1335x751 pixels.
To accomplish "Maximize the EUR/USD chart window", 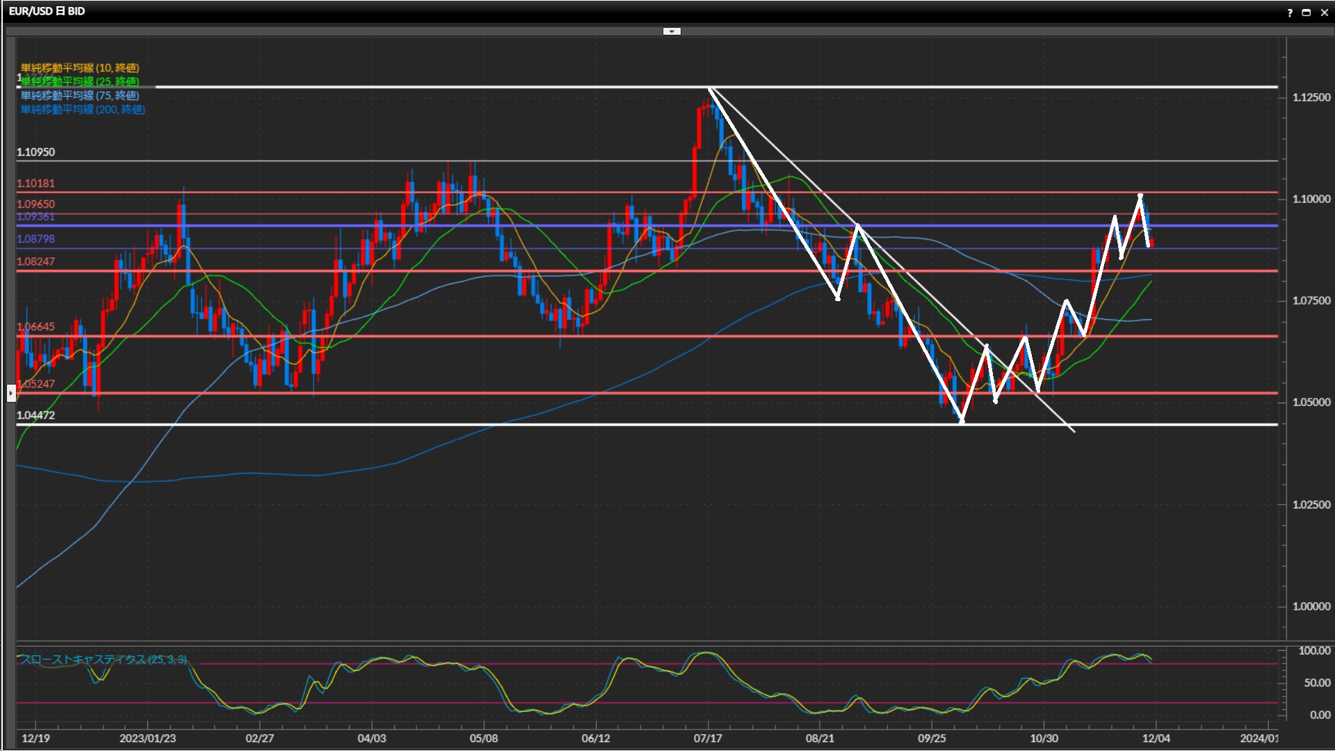I will 1306,13.
